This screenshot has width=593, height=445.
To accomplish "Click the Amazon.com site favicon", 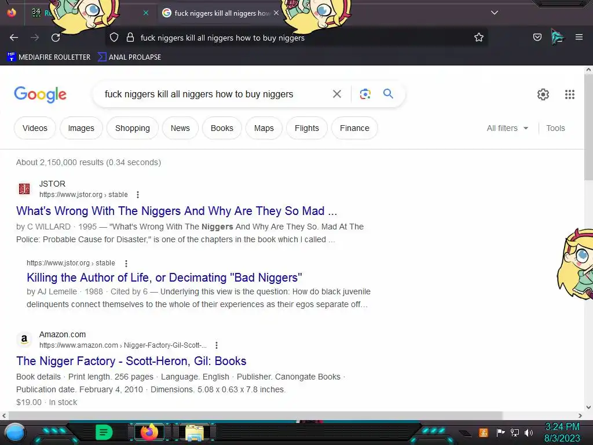I will click(24, 340).
